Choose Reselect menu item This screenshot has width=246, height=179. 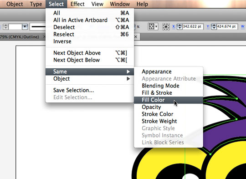(x=90, y=34)
